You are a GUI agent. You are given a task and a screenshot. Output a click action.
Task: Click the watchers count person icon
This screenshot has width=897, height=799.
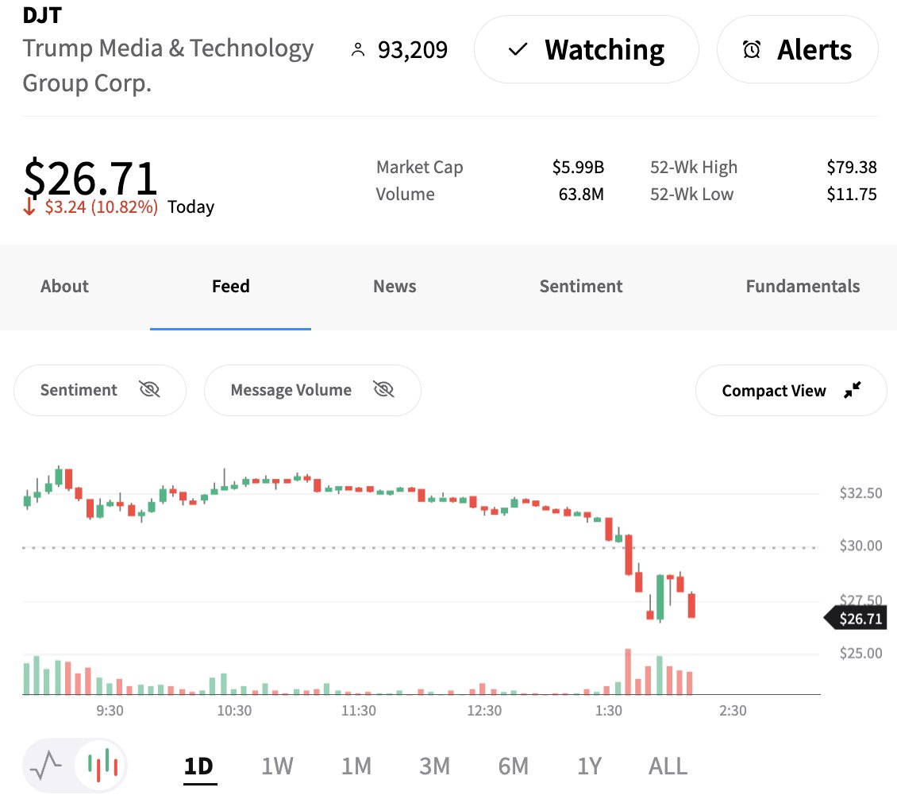pos(357,50)
